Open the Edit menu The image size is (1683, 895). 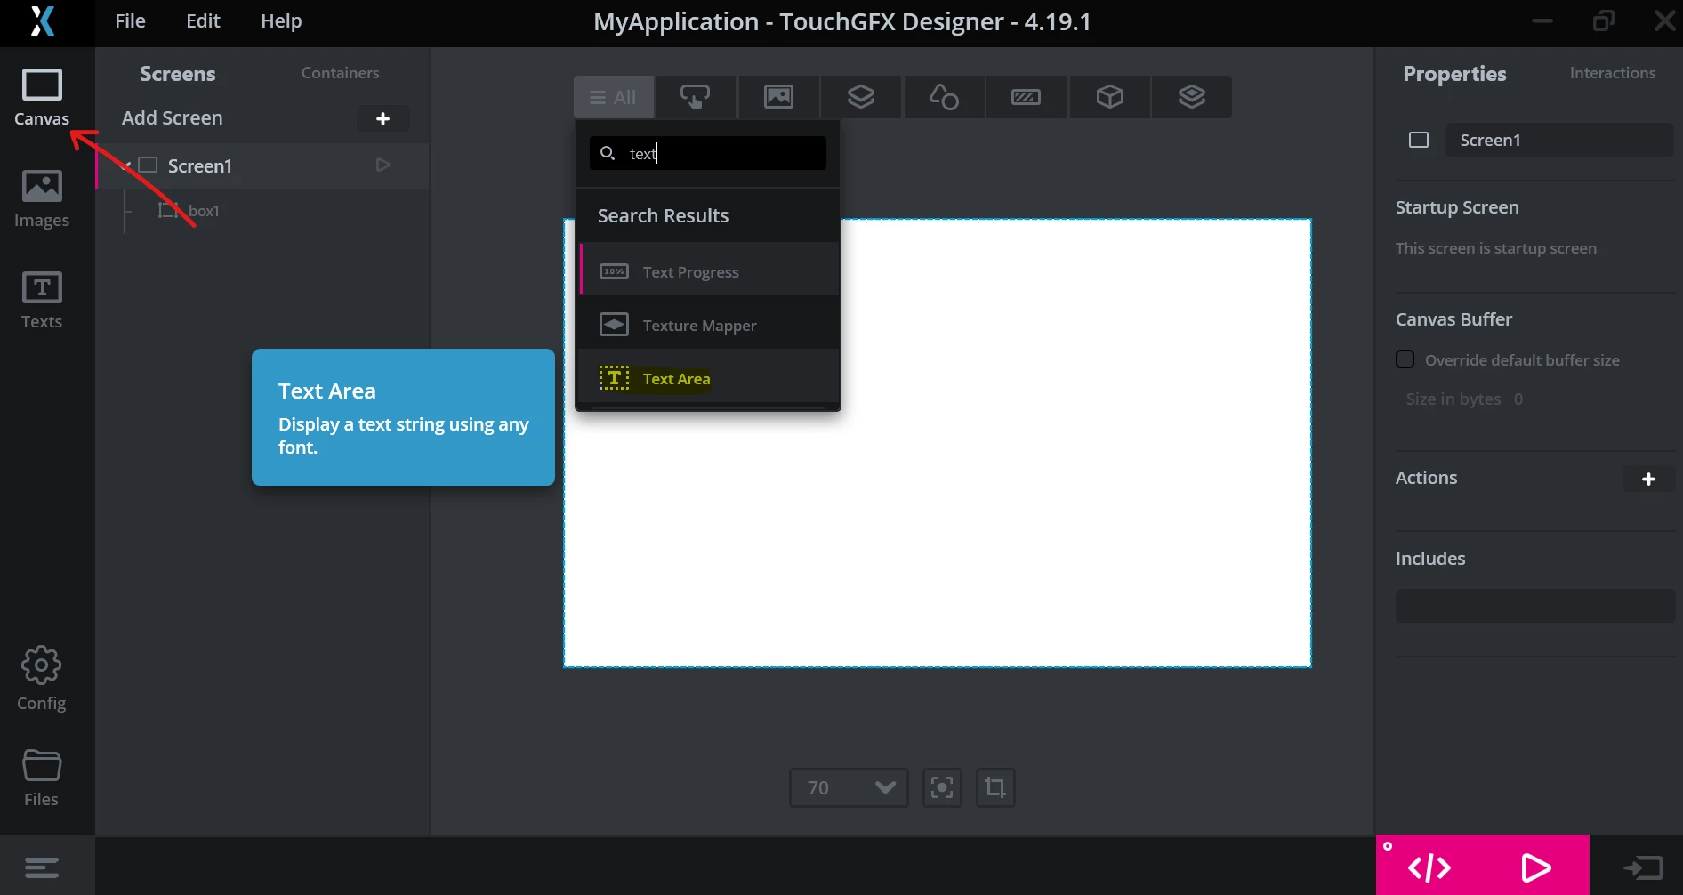click(x=203, y=21)
